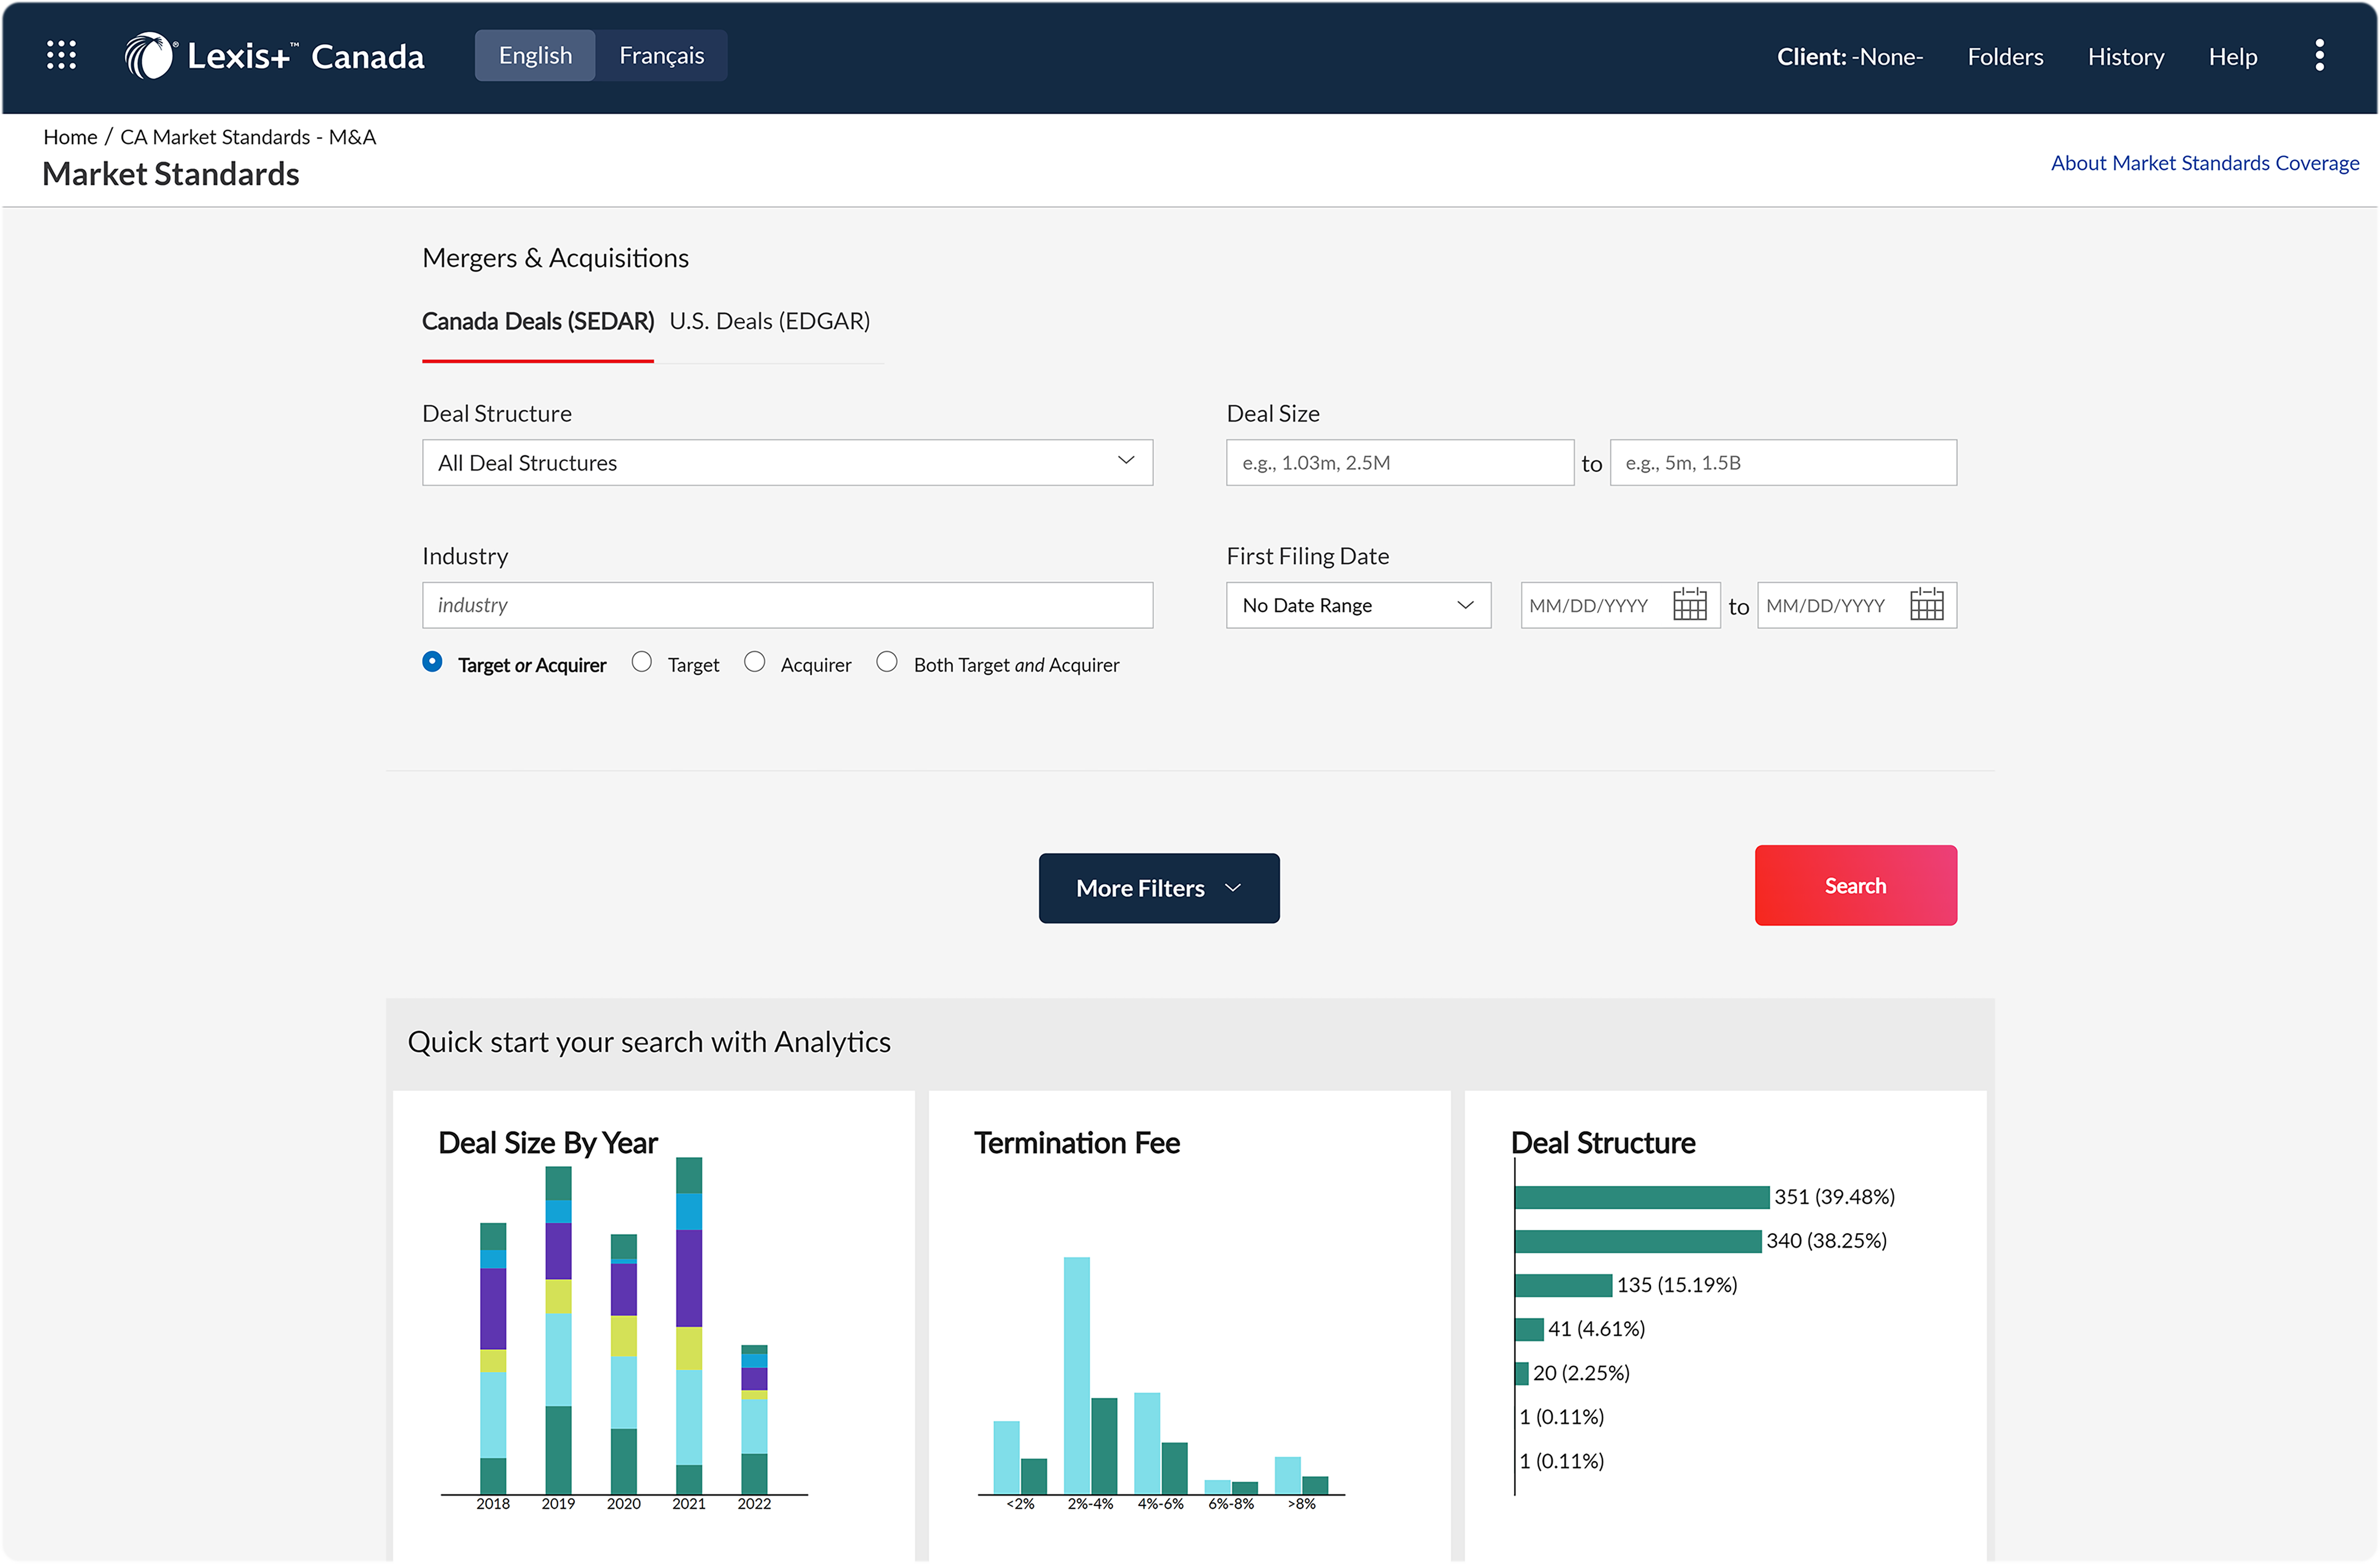The width and height of the screenshot is (2380, 1564).
Task: Click into the industry text field
Action: click(x=787, y=605)
